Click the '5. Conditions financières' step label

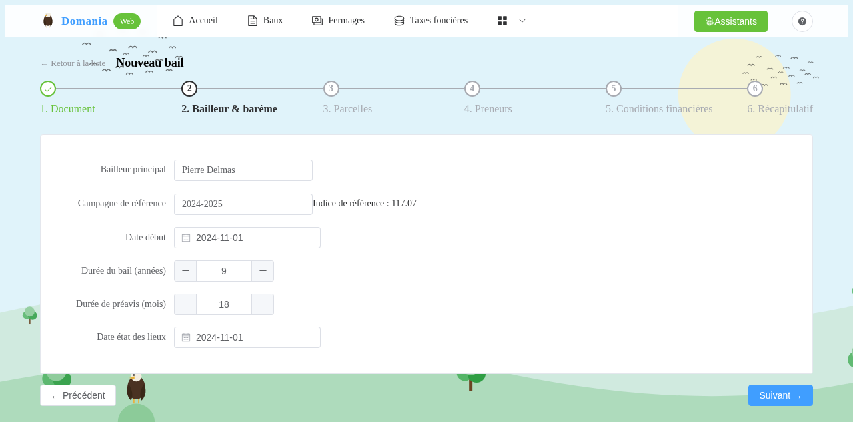659,109
